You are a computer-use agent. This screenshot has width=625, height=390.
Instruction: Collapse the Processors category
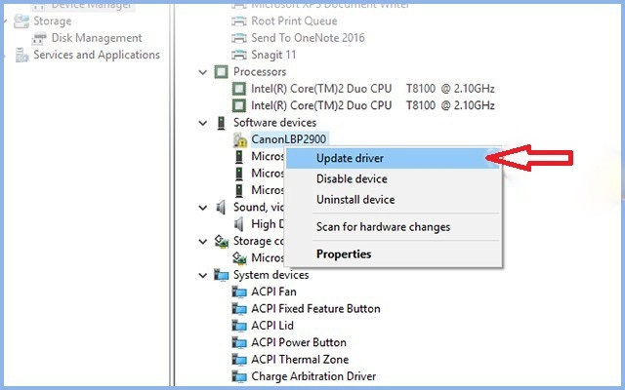[203, 72]
